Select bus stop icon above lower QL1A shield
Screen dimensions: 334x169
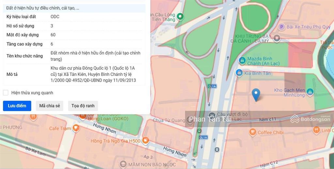(199, 131)
